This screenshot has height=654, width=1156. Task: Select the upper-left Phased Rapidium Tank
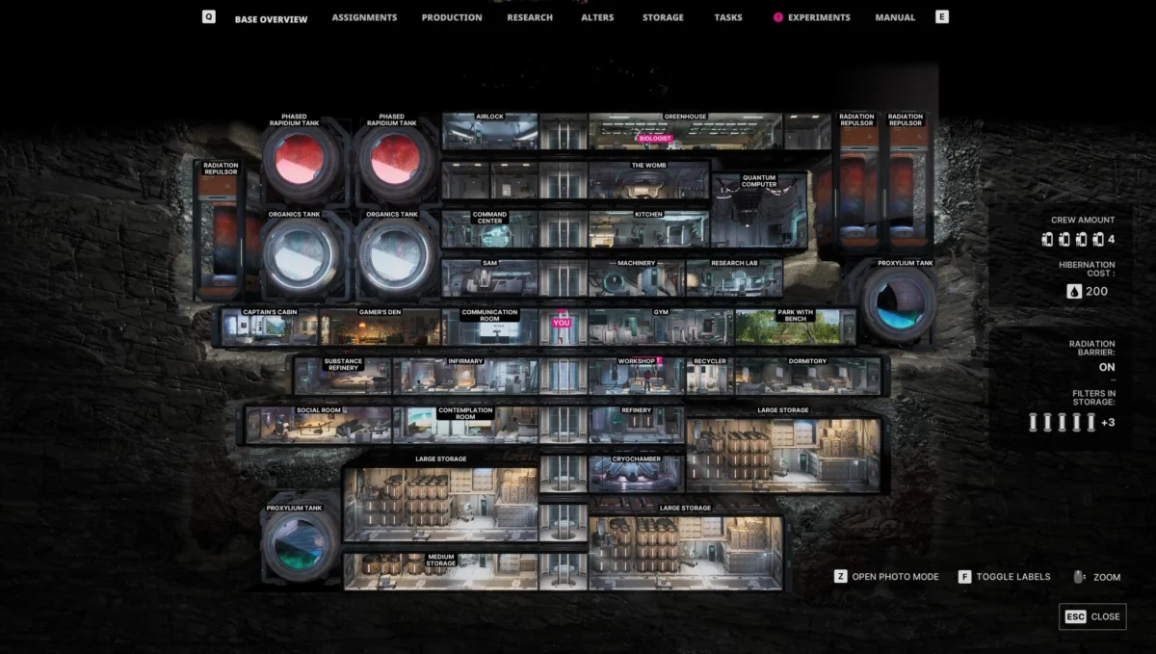point(302,158)
